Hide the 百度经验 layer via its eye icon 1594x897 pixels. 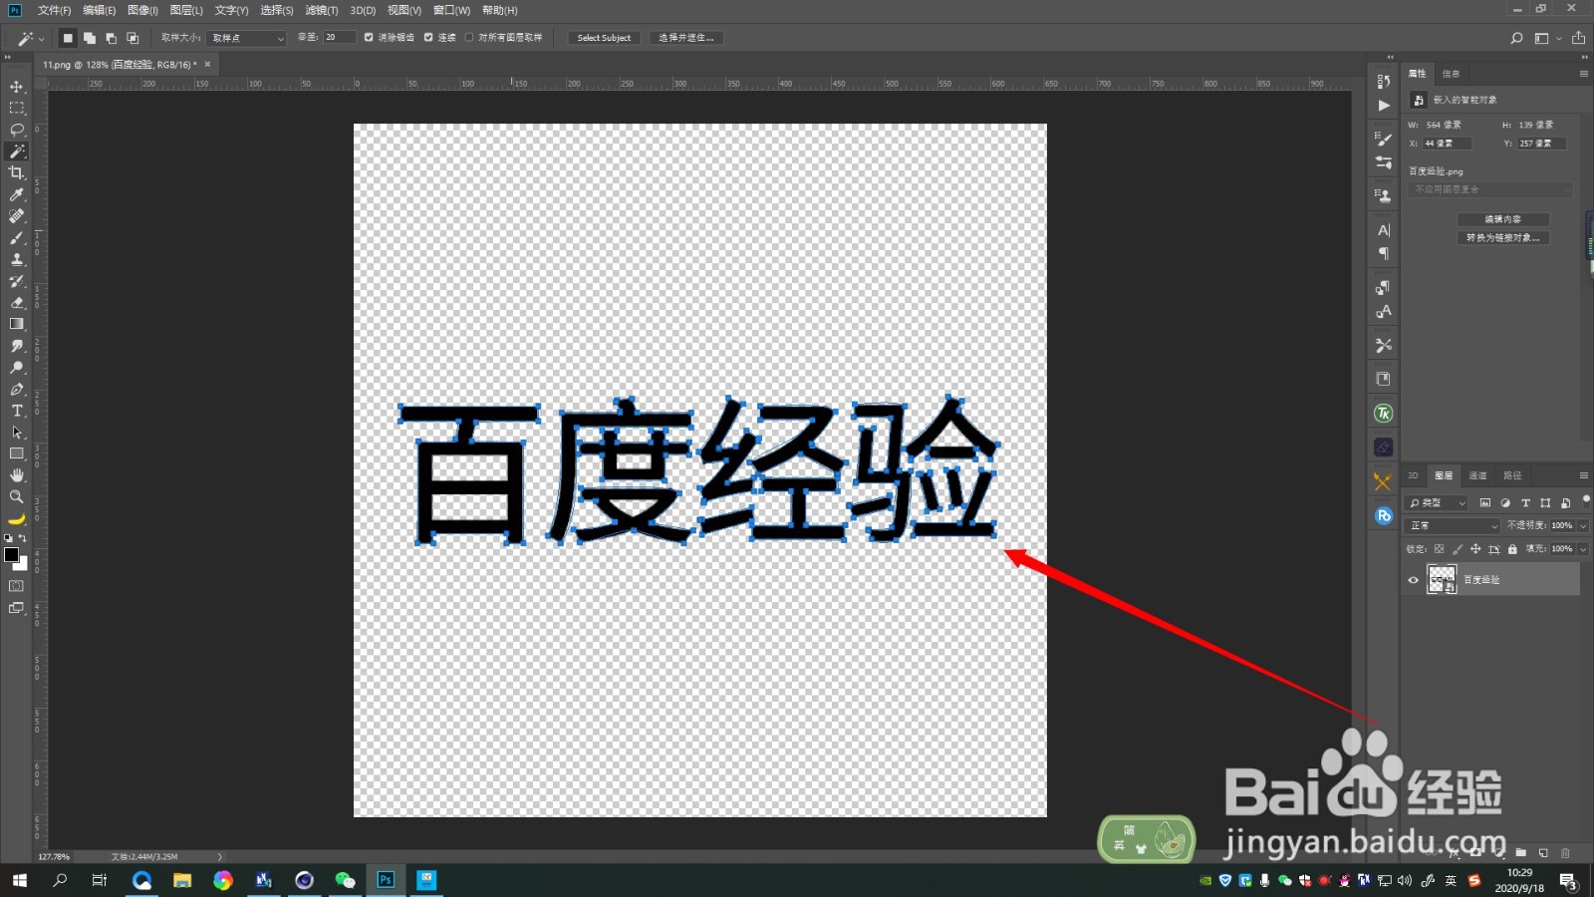(1413, 580)
